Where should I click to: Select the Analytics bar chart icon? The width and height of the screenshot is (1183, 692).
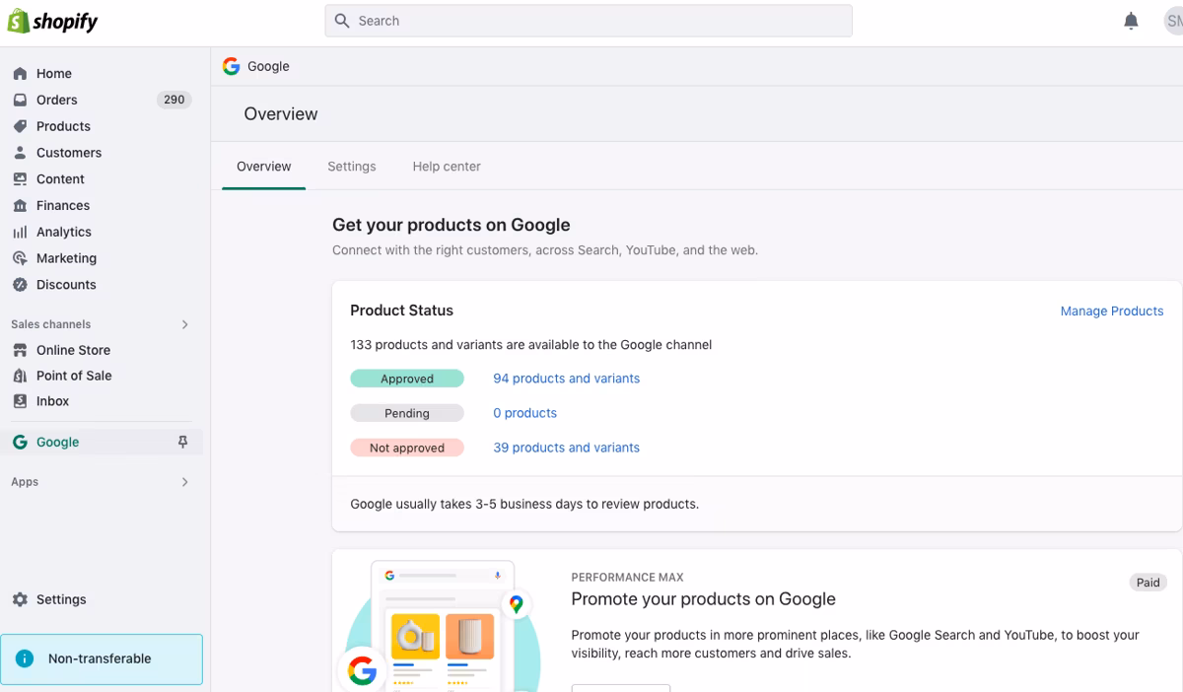[x=20, y=232]
